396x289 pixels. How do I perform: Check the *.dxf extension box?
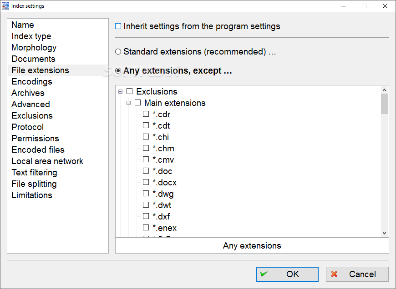[x=146, y=216]
